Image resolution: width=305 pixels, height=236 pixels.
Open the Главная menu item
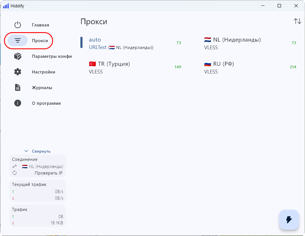click(40, 25)
